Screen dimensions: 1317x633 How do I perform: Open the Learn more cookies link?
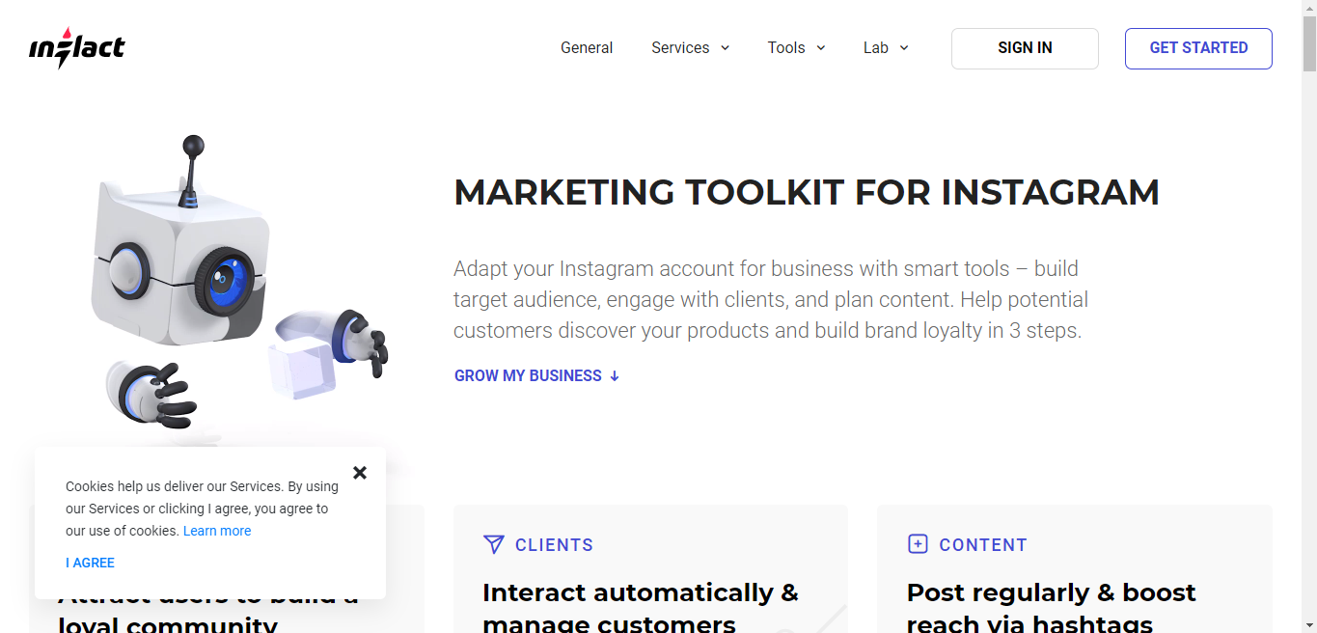pyautogui.click(x=217, y=531)
